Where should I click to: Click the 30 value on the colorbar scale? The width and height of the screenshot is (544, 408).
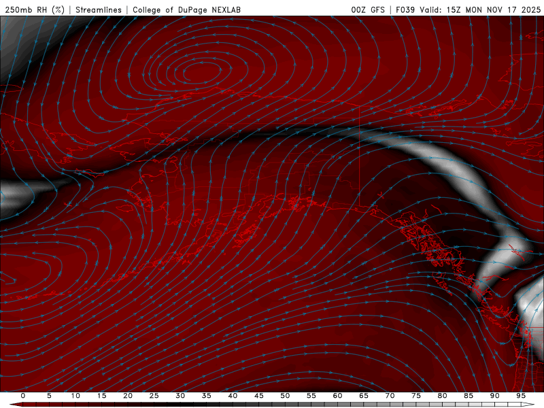click(180, 396)
